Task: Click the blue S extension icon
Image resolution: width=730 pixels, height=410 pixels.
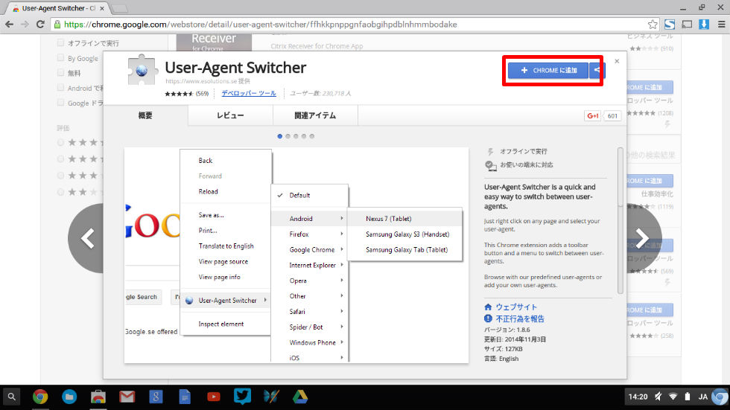Action: coord(670,24)
